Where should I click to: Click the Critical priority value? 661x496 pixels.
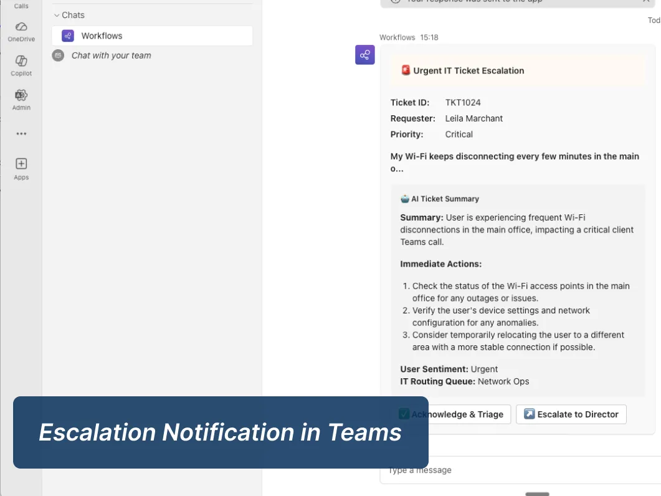click(459, 134)
